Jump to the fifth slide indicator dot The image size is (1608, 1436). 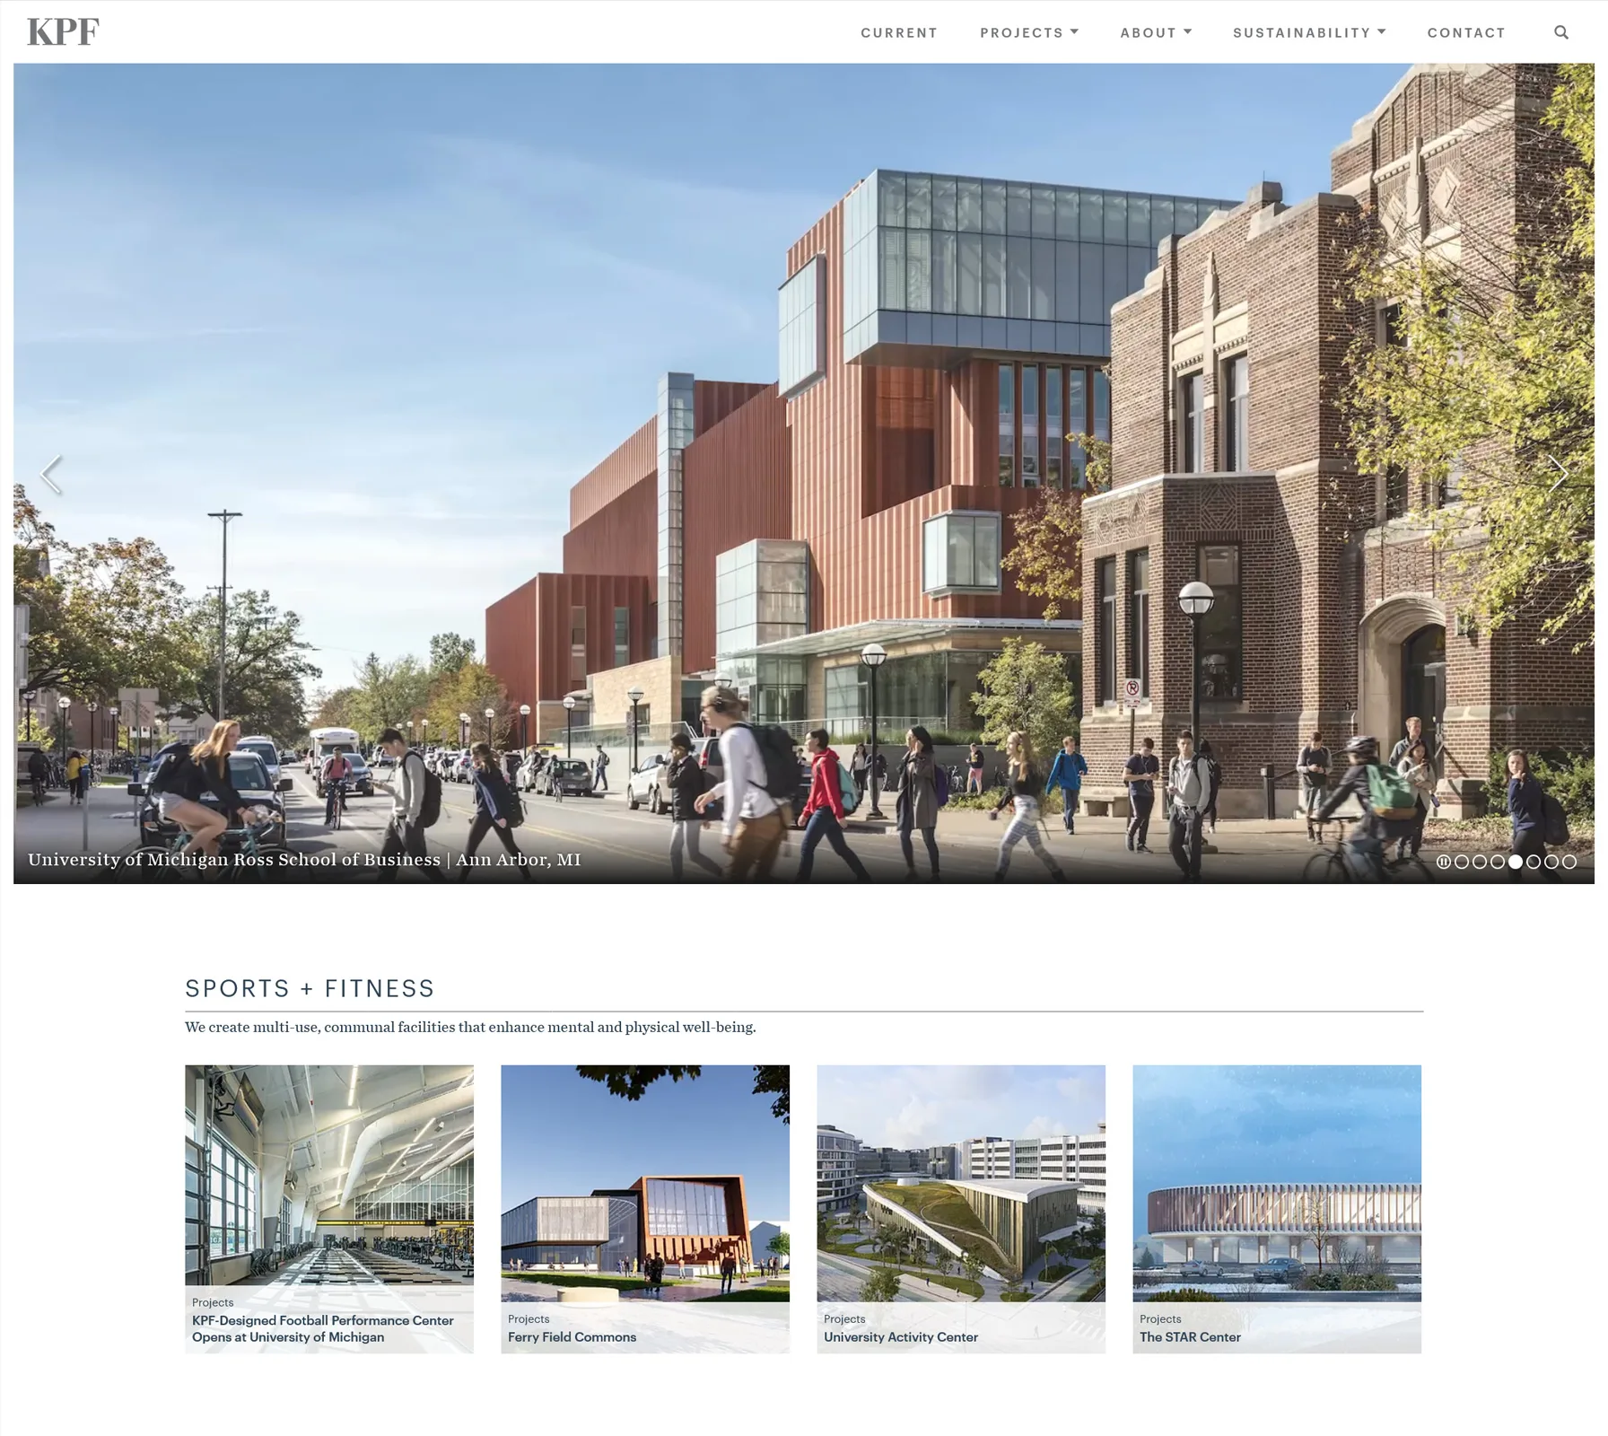pyautogui.click(x=1534, y=862)
